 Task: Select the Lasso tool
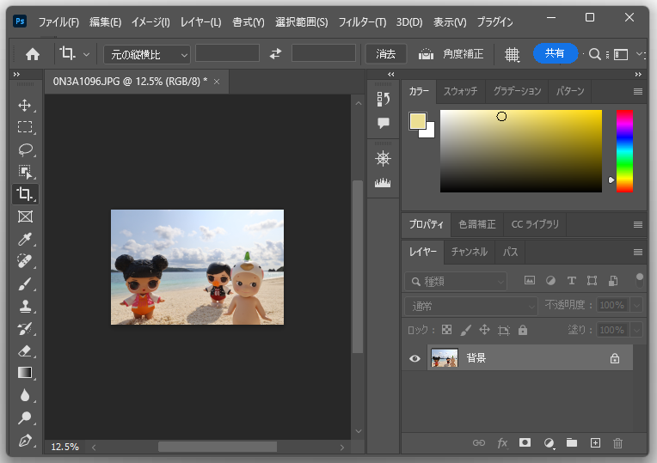coord(25,149)
